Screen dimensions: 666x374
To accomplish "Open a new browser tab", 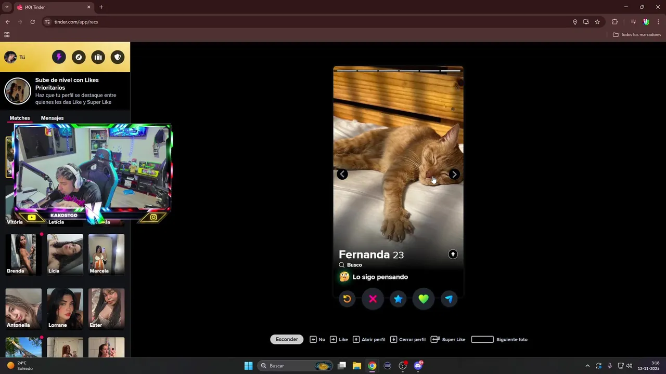I will [101, 7].
